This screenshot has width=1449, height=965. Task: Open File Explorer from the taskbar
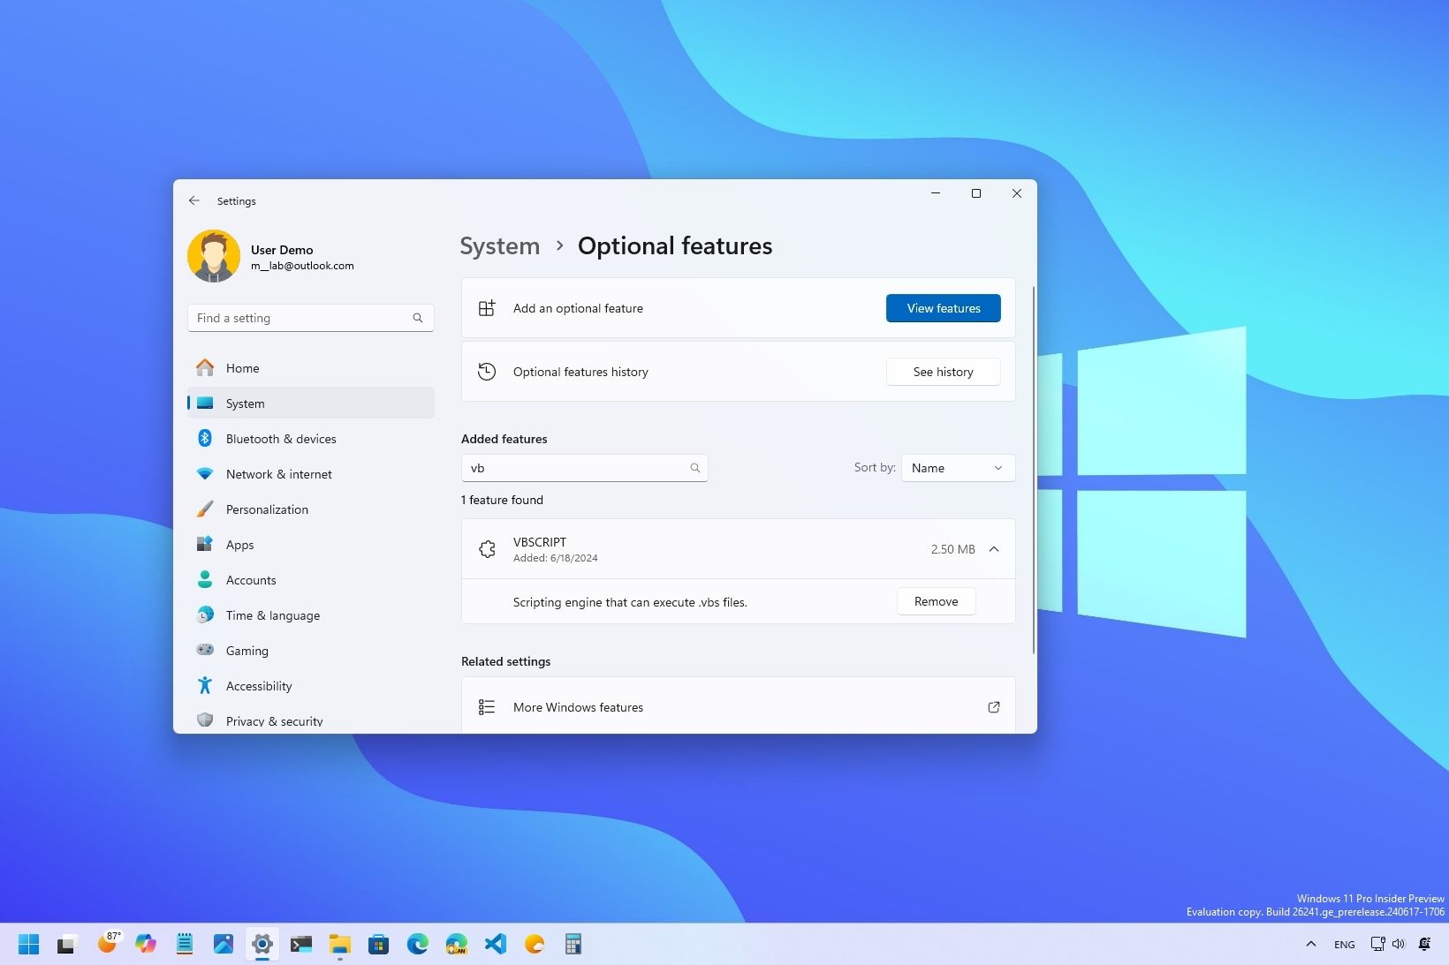tap(340, 945)
